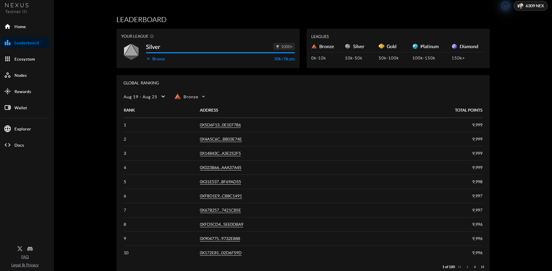Click the ADDRESS column header
This screenshot has width=552, height=271.
[209, 110]
